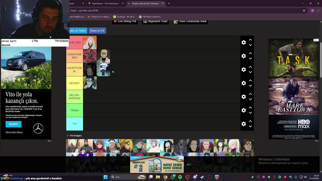
Task: Open settings gear for BELOW-AVERAGE row
Action: coord(244,97)
